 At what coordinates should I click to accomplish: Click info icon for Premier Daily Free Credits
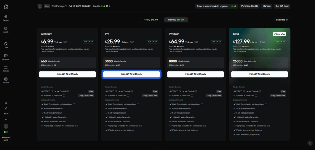(202, 104)
